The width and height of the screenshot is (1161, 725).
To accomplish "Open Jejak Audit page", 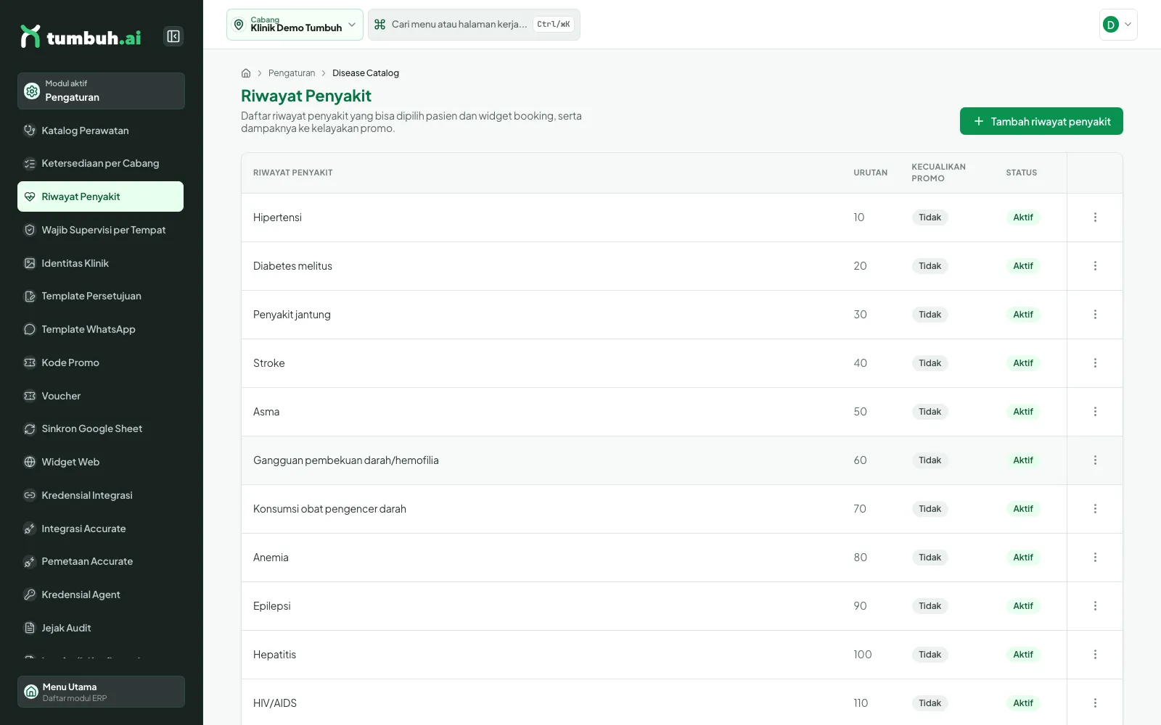I will point(100,628).
